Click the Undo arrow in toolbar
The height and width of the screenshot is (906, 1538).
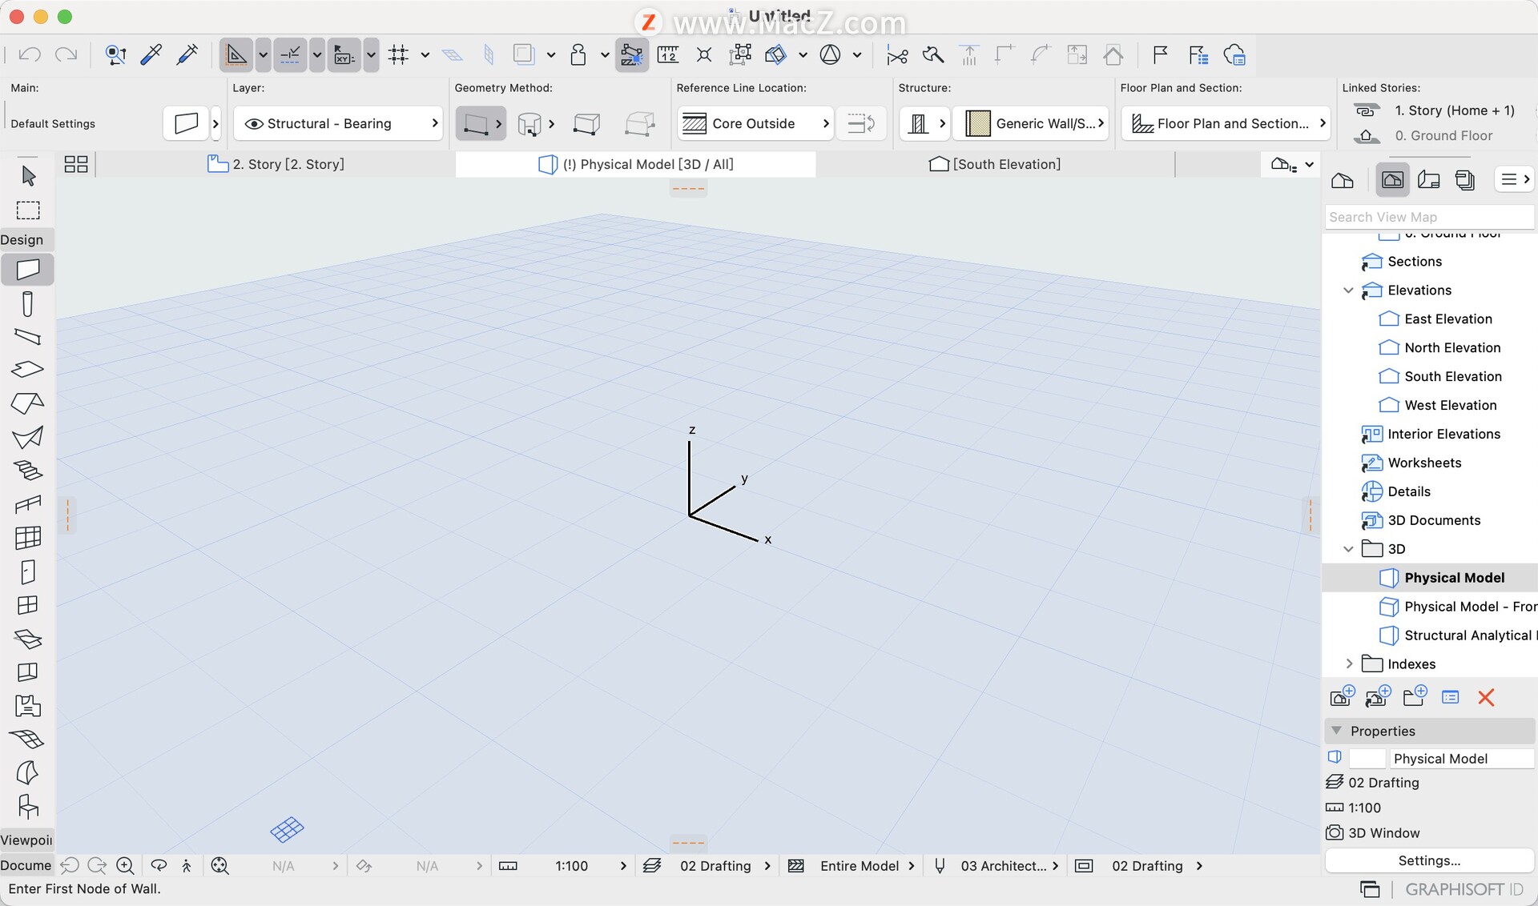(x=30, y=54)
